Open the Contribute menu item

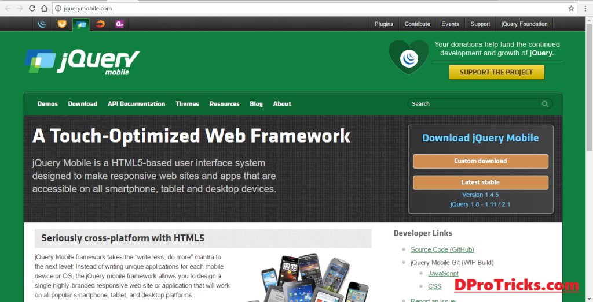417,24
